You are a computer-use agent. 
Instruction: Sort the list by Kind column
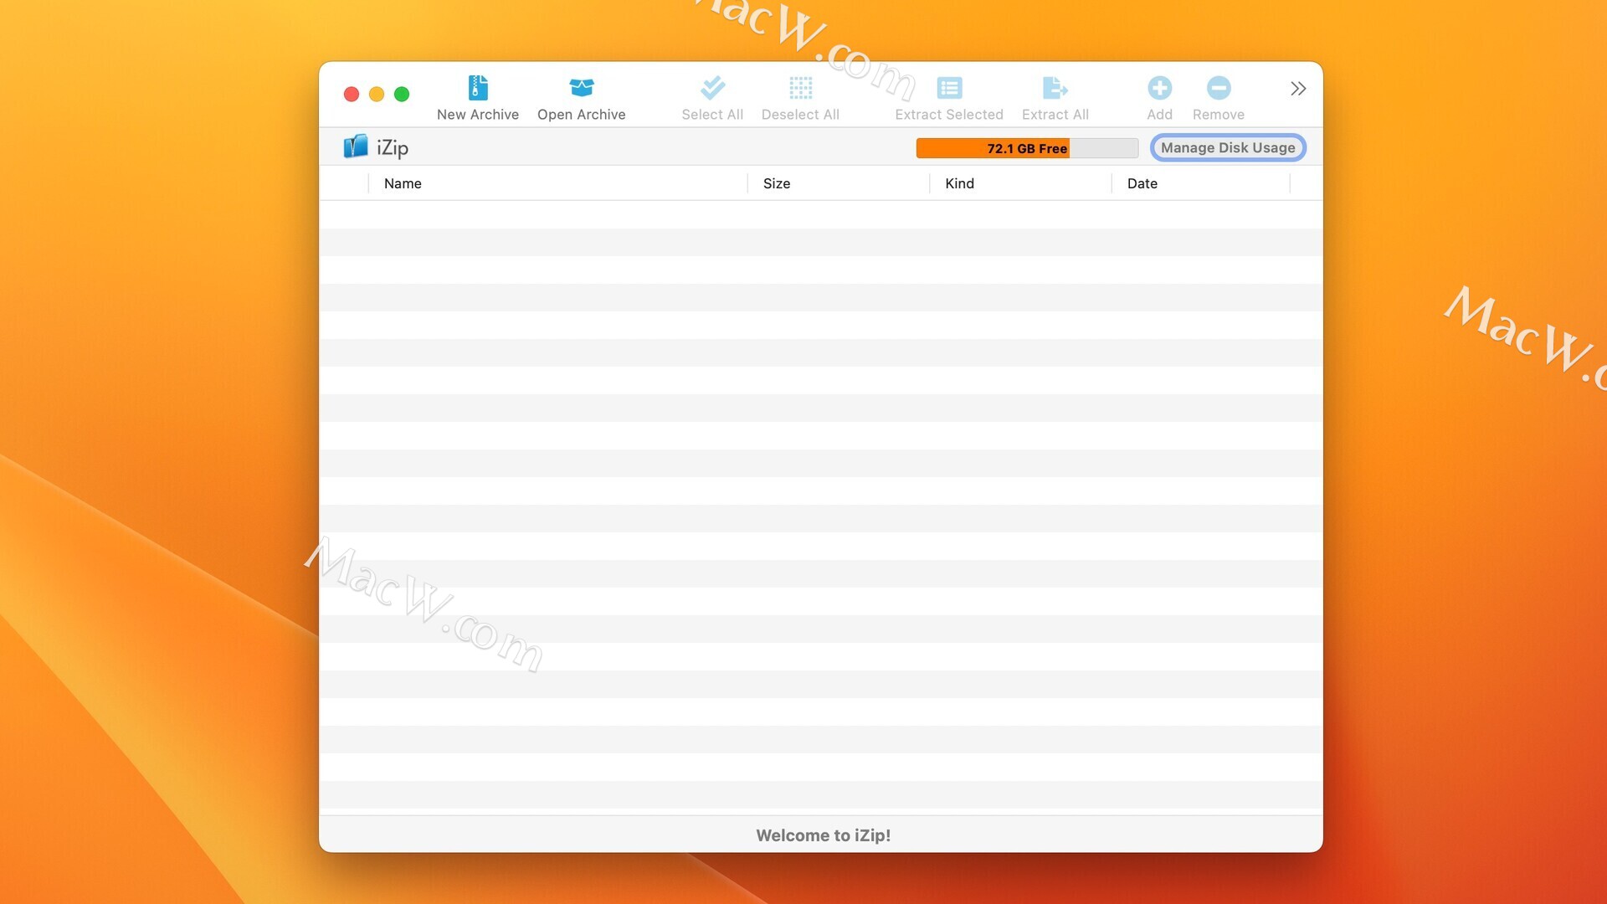[1021, 183]
